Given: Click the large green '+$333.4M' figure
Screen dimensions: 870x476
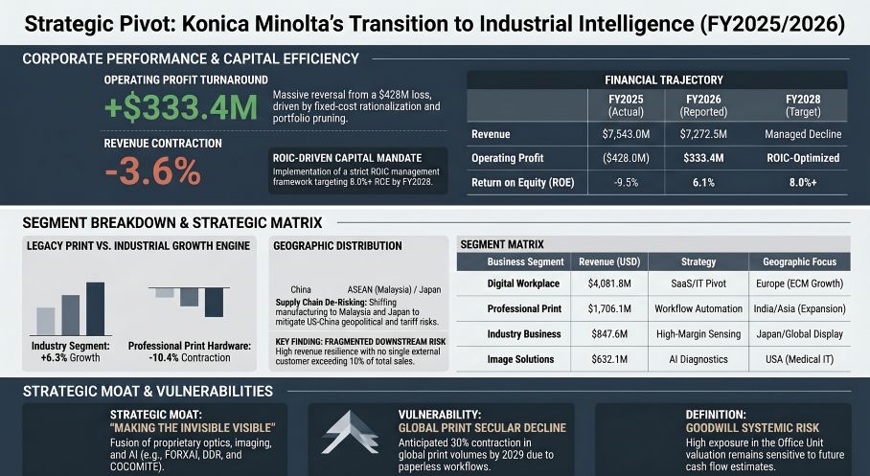Looking at the screenshot, I should point(181,107).
